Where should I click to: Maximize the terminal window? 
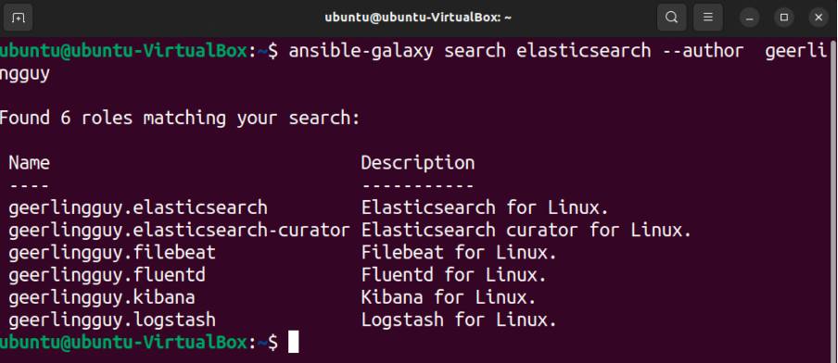(784, 18)
